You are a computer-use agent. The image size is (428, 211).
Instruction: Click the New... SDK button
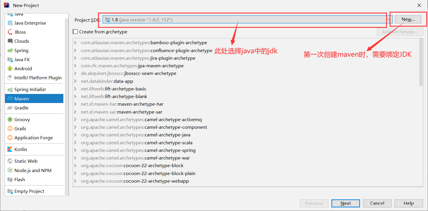click(408, 19)
